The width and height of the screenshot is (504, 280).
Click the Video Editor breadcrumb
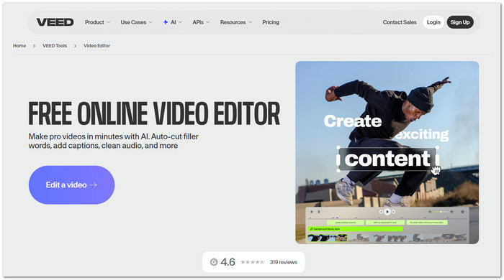point(96,46)
